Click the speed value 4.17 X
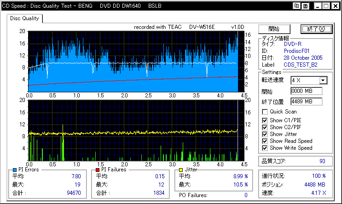The width and height of the screenshot is (342, 204). [x=319, y=193]
